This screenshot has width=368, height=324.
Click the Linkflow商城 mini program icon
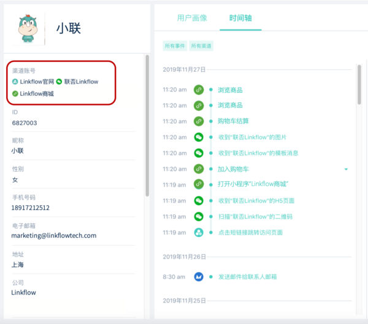15,94
